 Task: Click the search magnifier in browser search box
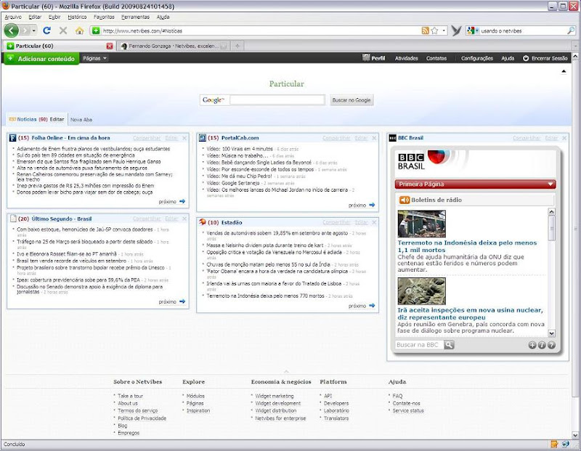[x=571, y=31]
